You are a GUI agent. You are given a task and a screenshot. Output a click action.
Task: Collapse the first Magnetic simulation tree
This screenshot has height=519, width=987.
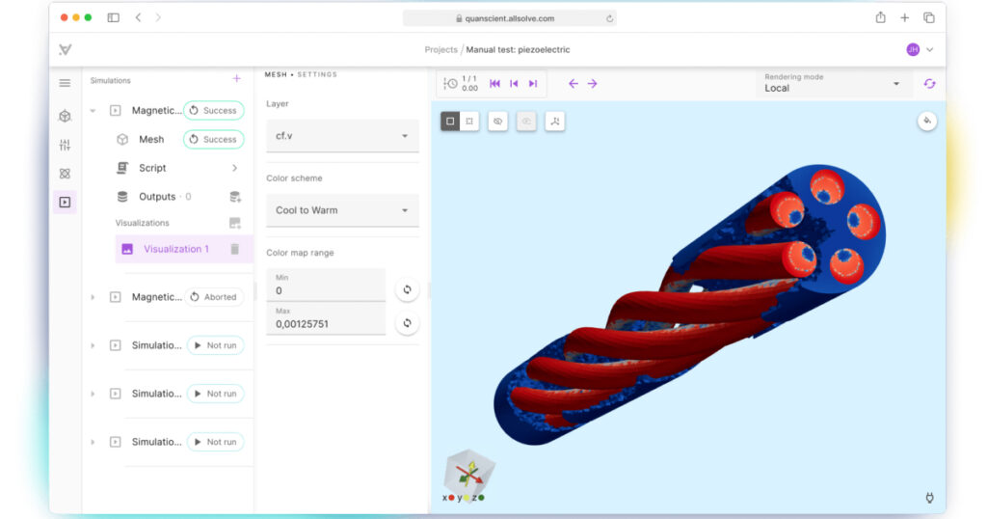point(93,111)
